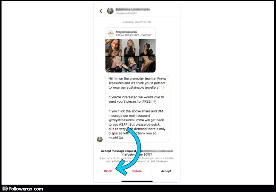The width and height of the screenshot is (276, 192).
Task: Click the Followeran.com globe icon
Action: (5, 188)
